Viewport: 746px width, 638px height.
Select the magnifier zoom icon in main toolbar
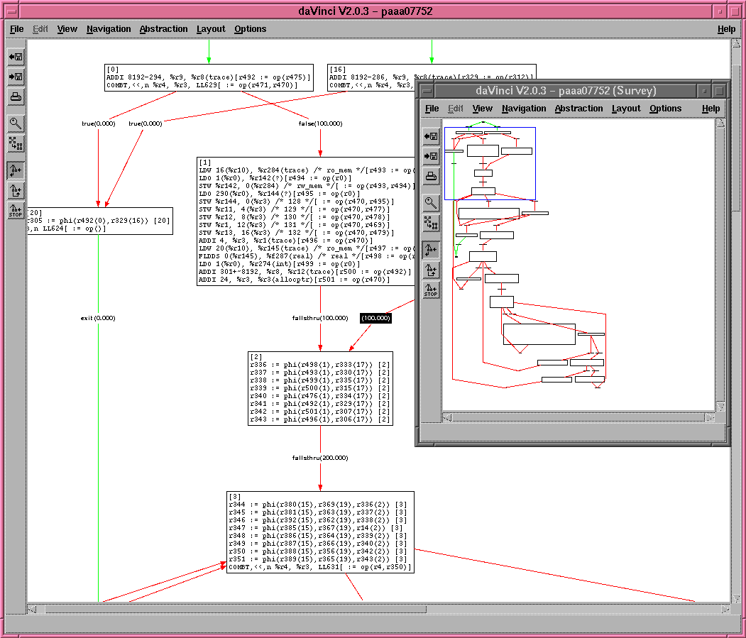pos(16,123)
